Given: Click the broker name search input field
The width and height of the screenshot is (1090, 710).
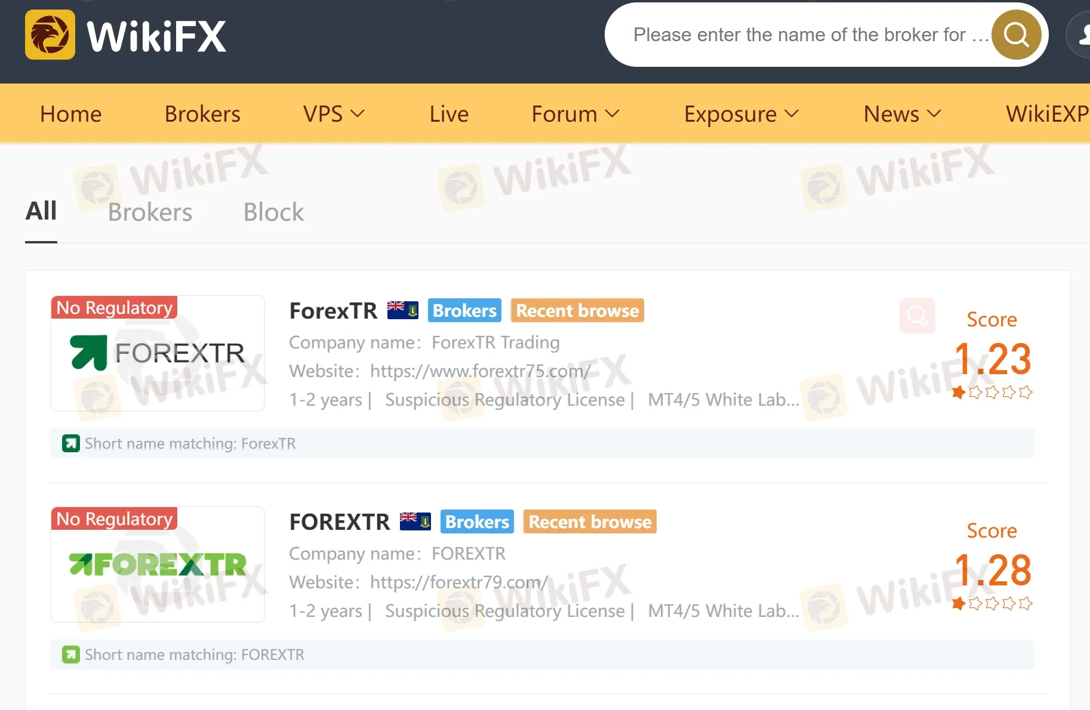Looking at the screenshot, I should (811, 35).
